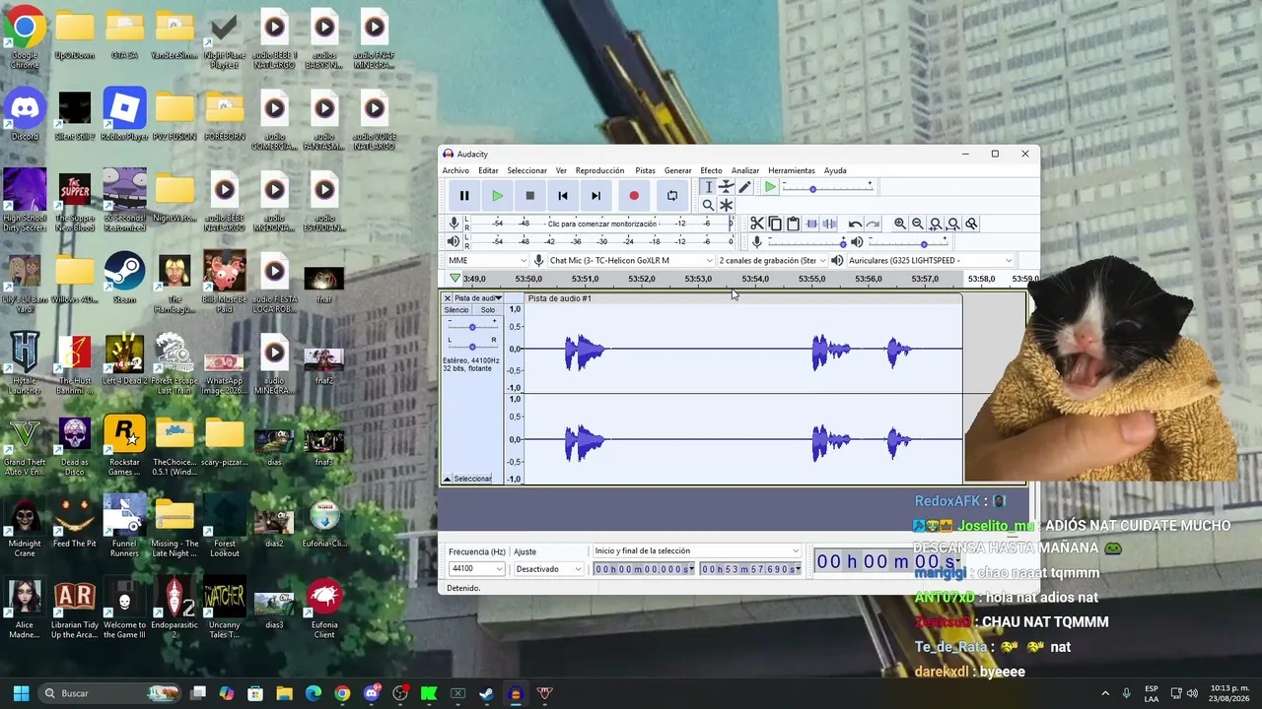Open the Editar menu
Image resolution: width=1262 pixels, height=709 pixels.
[488, 170]
